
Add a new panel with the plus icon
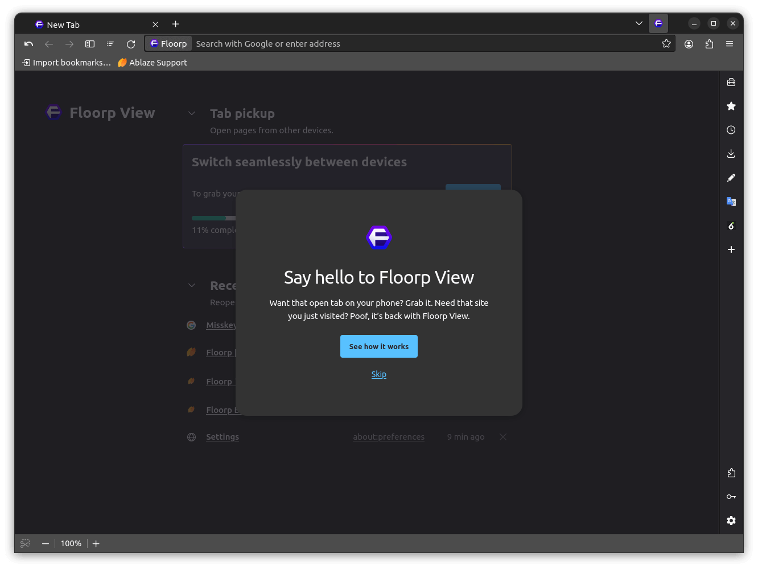pos(731,249)
